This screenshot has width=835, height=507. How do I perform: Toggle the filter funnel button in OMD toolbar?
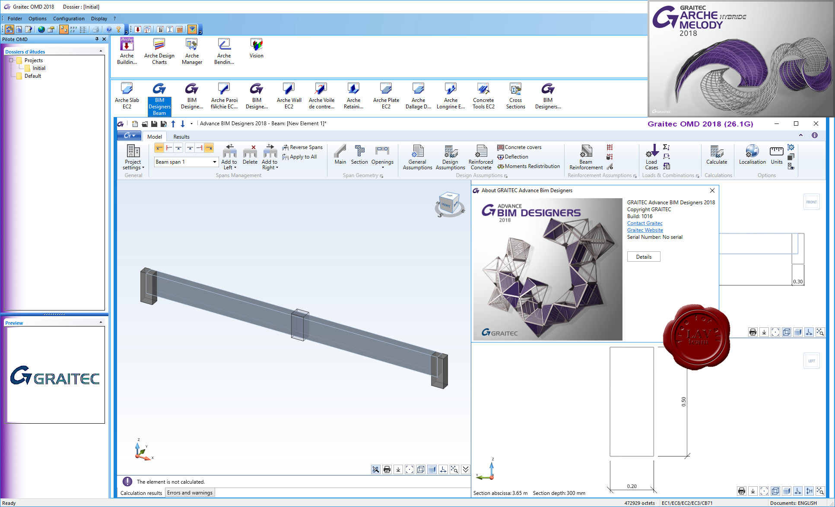[192, 29]
